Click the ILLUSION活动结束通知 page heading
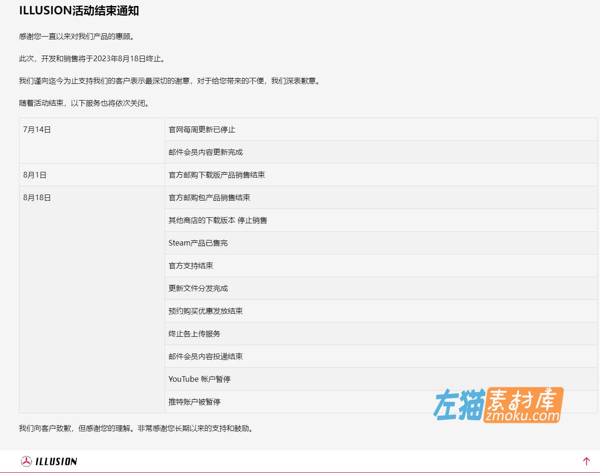 tap(79, 11)
